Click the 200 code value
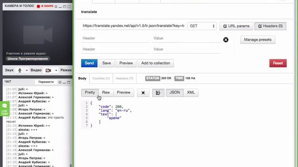 tap(119, 107)
